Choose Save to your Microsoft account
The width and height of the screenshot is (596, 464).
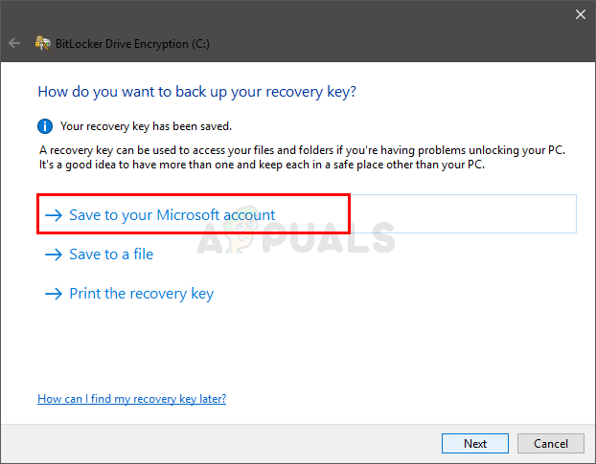coord(172,215)
